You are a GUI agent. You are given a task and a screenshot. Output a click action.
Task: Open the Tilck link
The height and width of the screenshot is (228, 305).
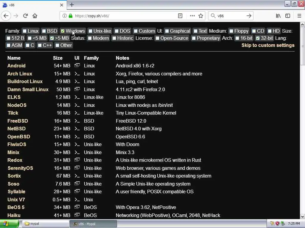pos(13,113)
